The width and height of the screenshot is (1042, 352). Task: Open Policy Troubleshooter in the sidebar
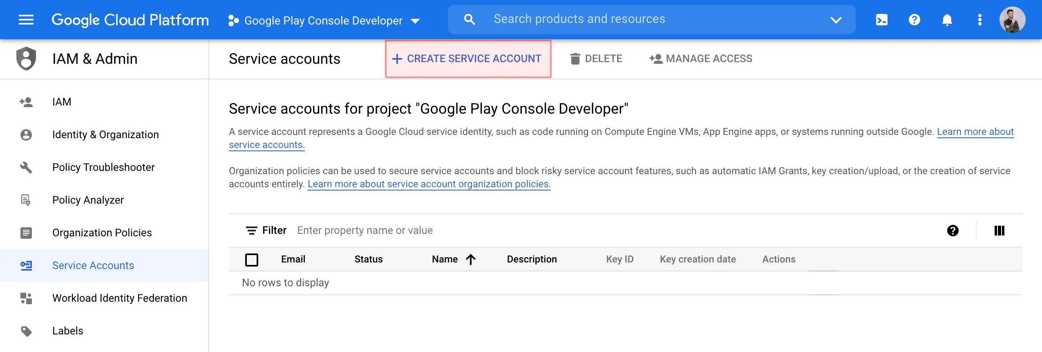(x=103, y=167)
